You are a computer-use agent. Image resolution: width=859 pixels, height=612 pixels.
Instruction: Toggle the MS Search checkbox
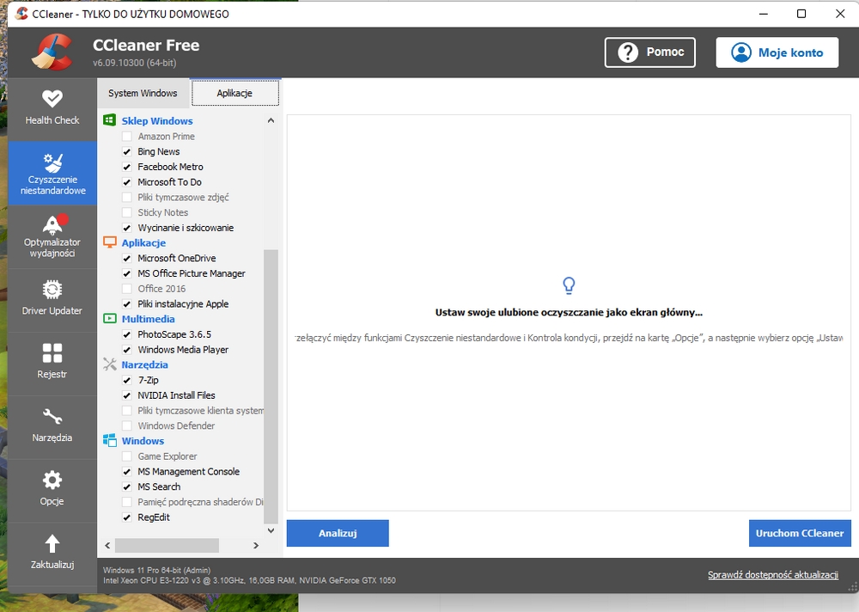[127, 487]
